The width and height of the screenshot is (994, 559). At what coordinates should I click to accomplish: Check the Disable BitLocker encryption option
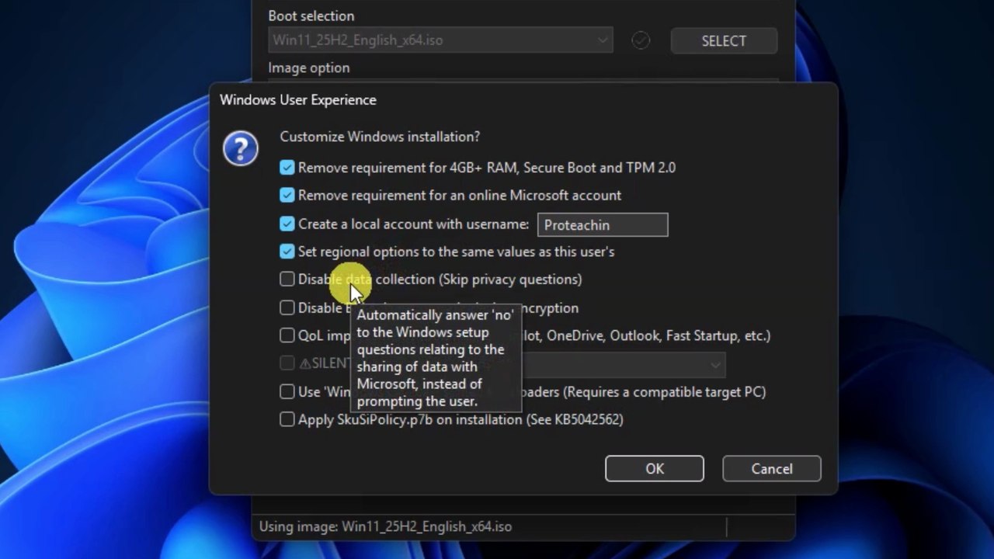tap(287, 307)
